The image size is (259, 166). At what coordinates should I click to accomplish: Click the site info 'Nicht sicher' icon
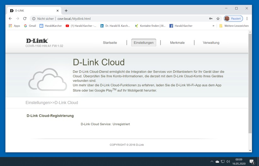click(x=34, y=19)
